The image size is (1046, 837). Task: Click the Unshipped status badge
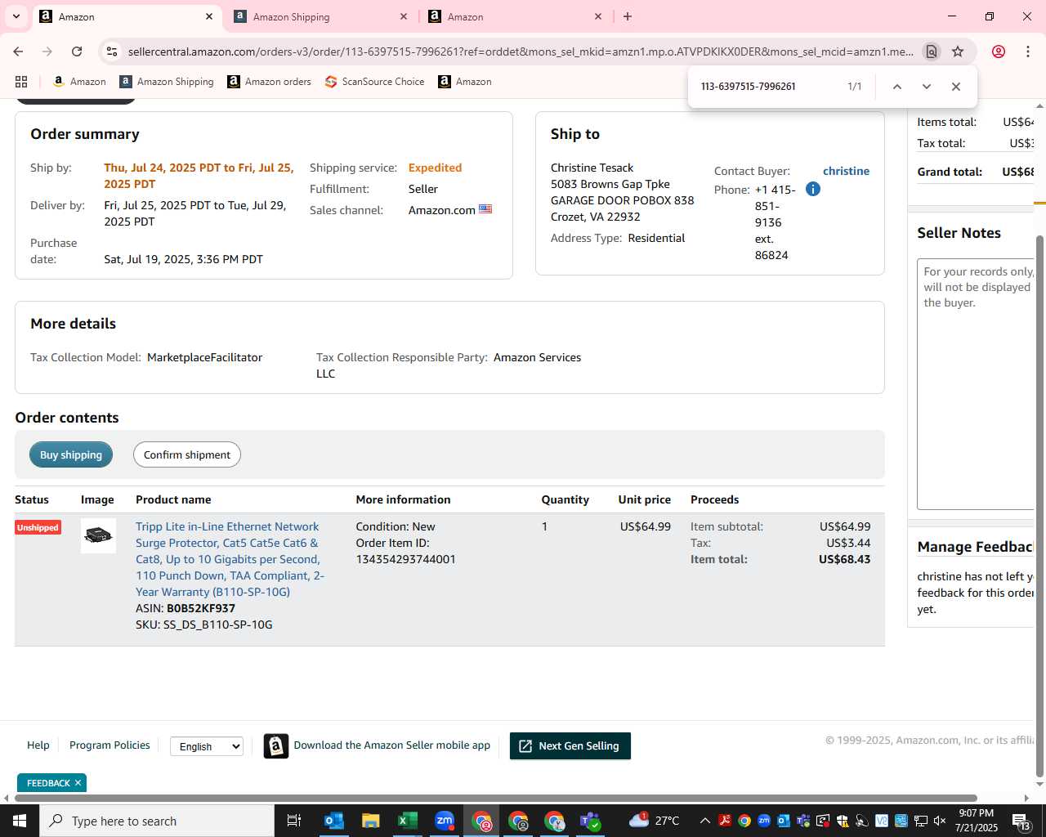(38, 527)
